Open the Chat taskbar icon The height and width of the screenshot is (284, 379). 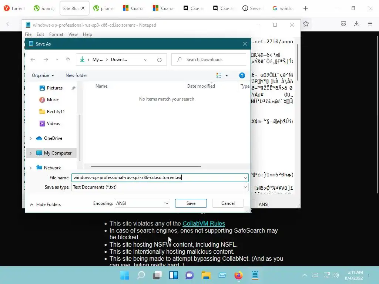coord(190,275)
